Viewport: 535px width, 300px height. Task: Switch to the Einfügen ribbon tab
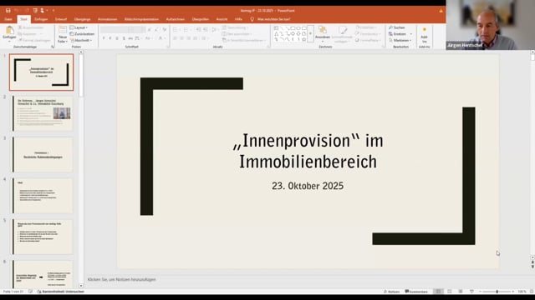coord(41,19)
